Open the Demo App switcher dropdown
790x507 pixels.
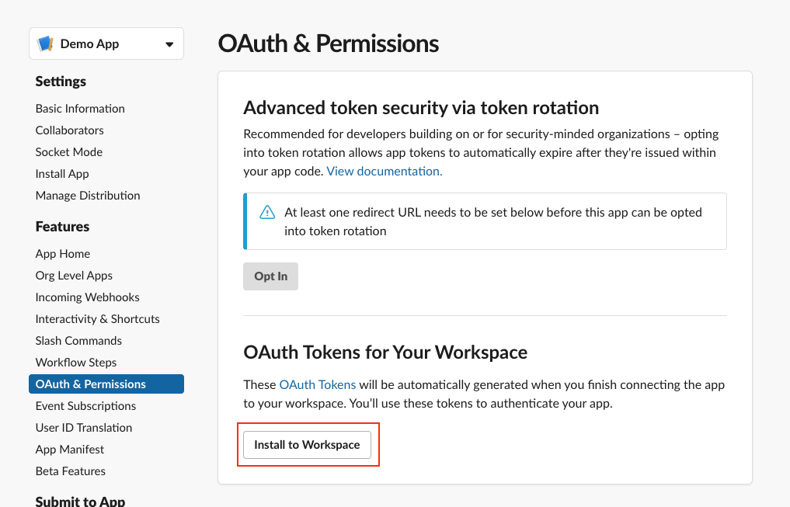pos(169,43)
